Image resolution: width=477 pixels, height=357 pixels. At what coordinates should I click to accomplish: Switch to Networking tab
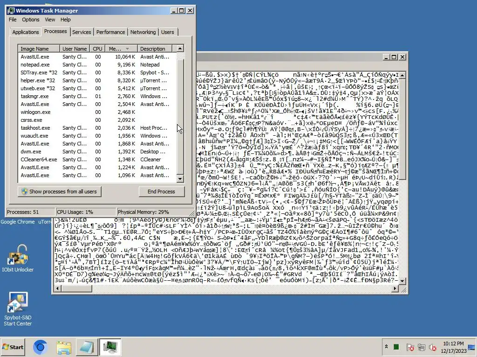point(143,32)
